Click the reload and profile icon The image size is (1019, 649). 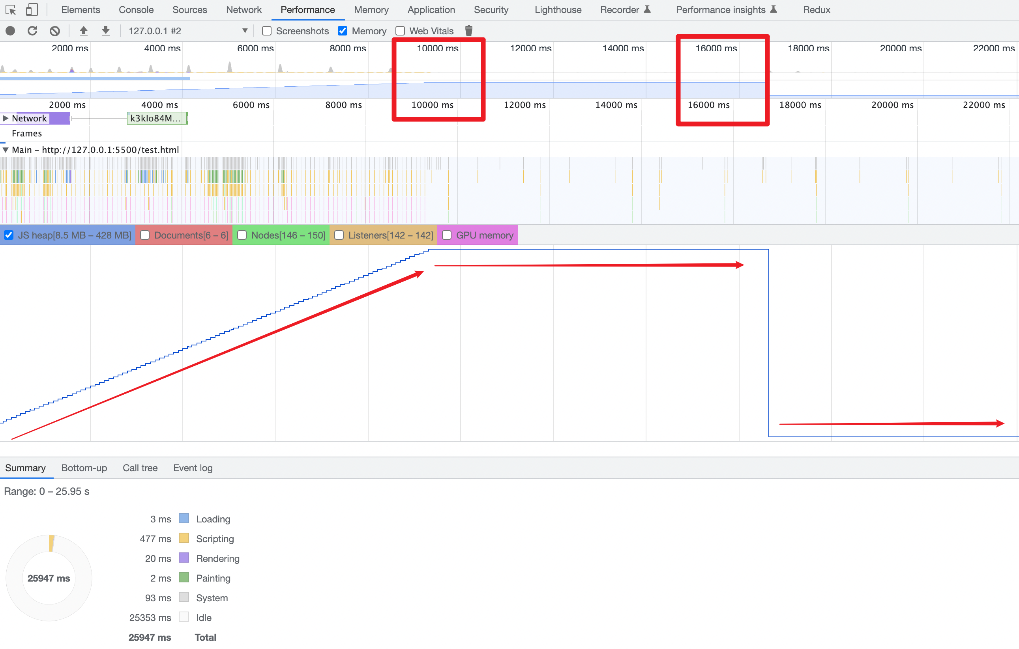[33, 31]
